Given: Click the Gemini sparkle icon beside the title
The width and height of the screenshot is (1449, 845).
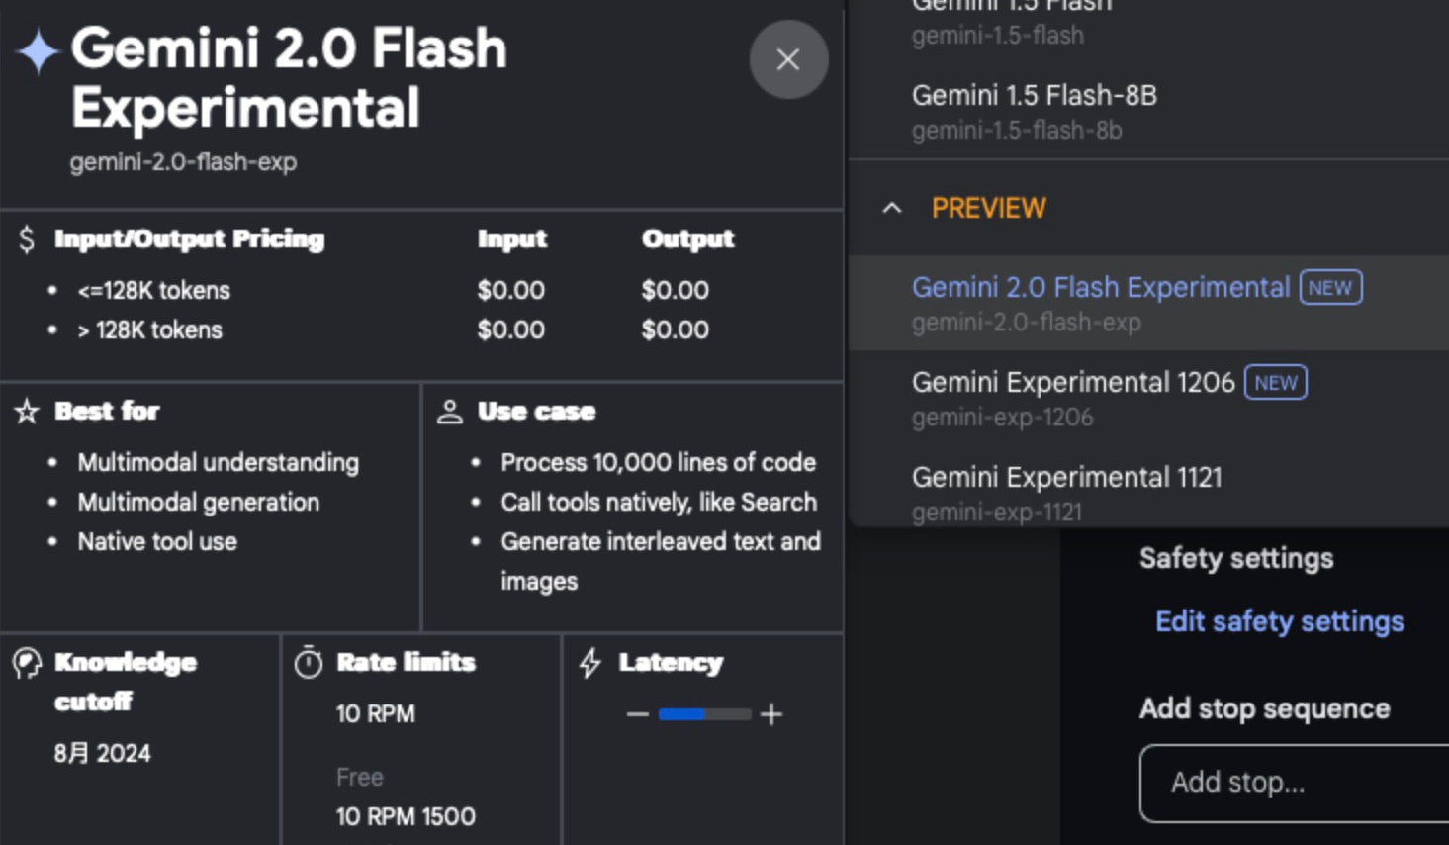Looking at the screenshot, I should (38, 51).
